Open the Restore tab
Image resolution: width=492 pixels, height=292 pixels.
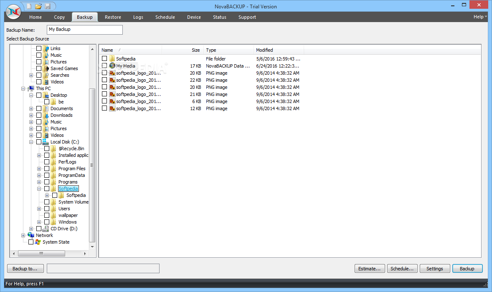(113, 17)
